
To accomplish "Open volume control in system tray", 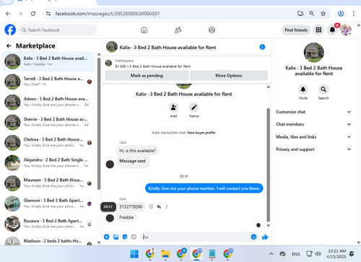I will click(318, 254).
